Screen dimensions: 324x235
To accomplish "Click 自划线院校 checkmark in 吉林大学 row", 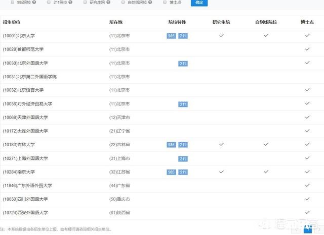I will [266, 144].
